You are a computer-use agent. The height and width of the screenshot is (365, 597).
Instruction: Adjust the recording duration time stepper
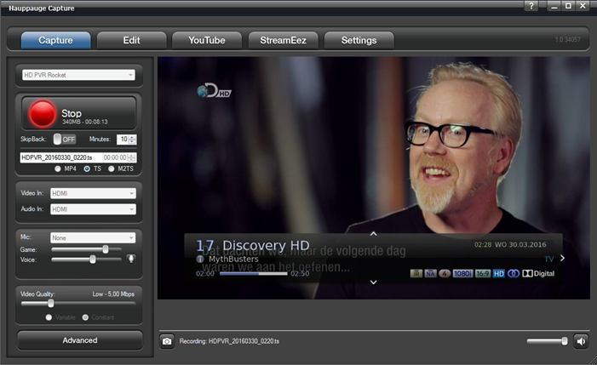(x=131, y=157)
